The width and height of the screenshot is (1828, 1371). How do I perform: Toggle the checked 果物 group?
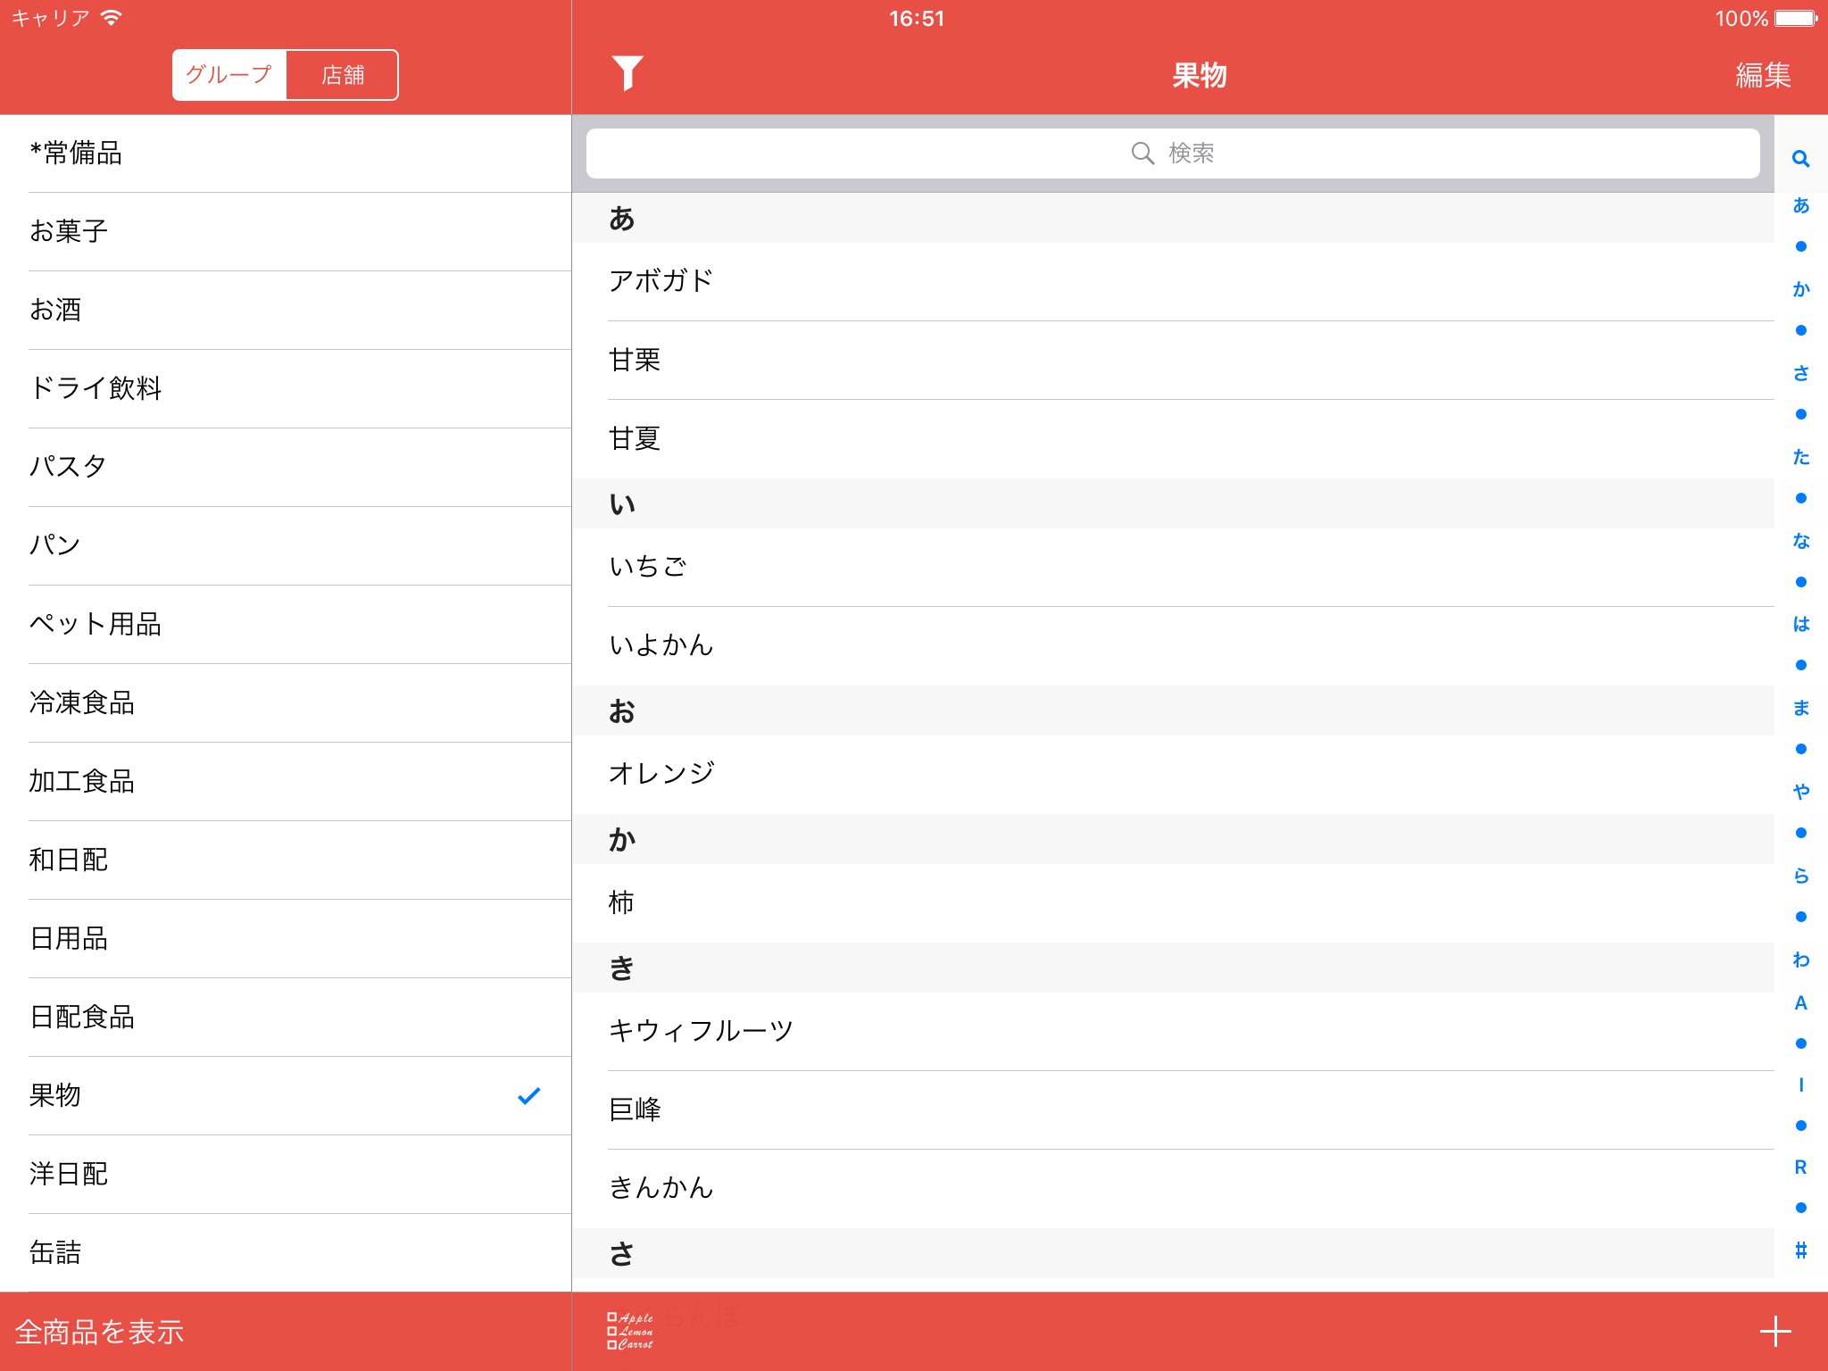click(286, 1095)
